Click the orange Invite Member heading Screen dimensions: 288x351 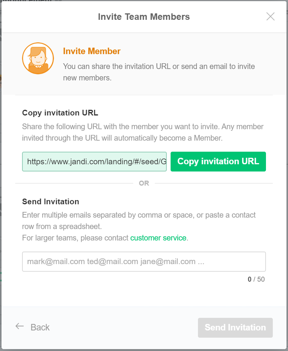pyautogui.click(x=92, y=51)
